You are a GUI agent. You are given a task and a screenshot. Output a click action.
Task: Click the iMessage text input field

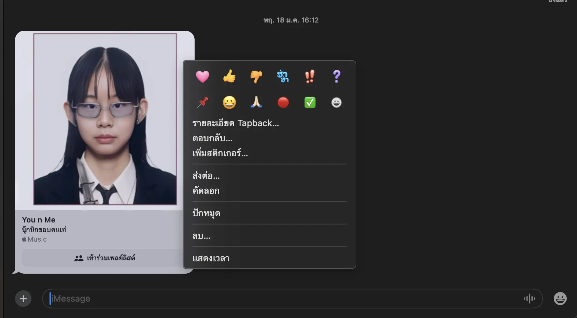(x=283, y=299)
